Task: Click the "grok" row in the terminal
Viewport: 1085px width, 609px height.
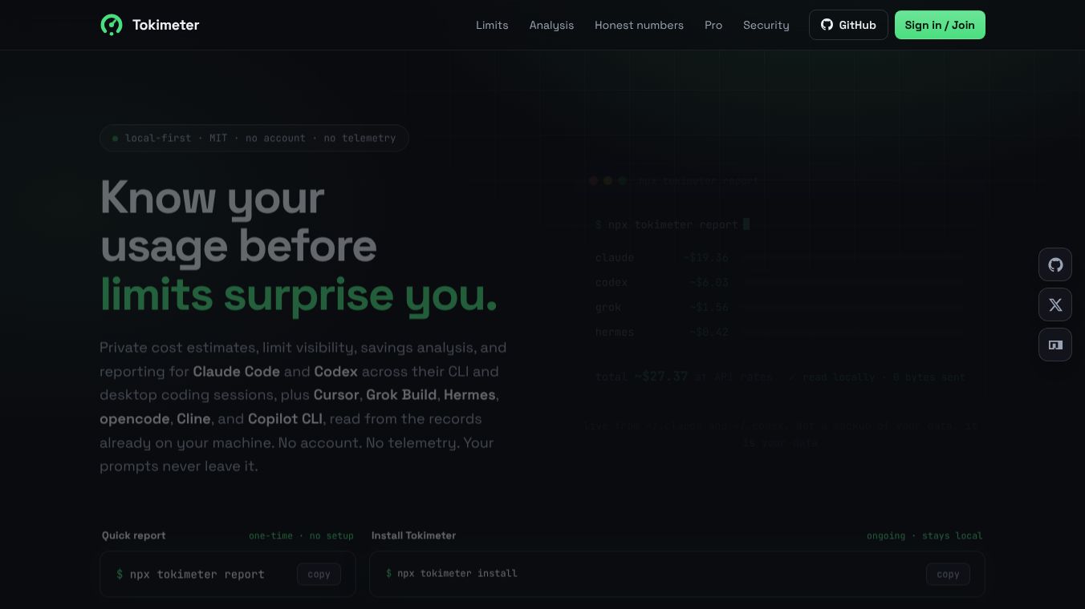Action: click(x=779, y=307)
